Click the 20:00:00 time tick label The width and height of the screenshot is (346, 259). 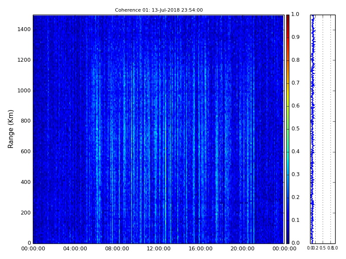point(243,249)
